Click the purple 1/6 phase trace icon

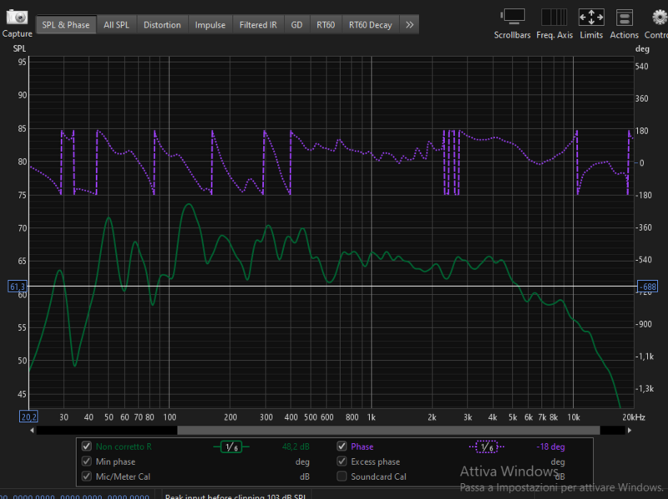488,446
